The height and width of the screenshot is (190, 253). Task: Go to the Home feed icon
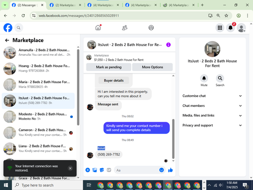coord(98,27)
